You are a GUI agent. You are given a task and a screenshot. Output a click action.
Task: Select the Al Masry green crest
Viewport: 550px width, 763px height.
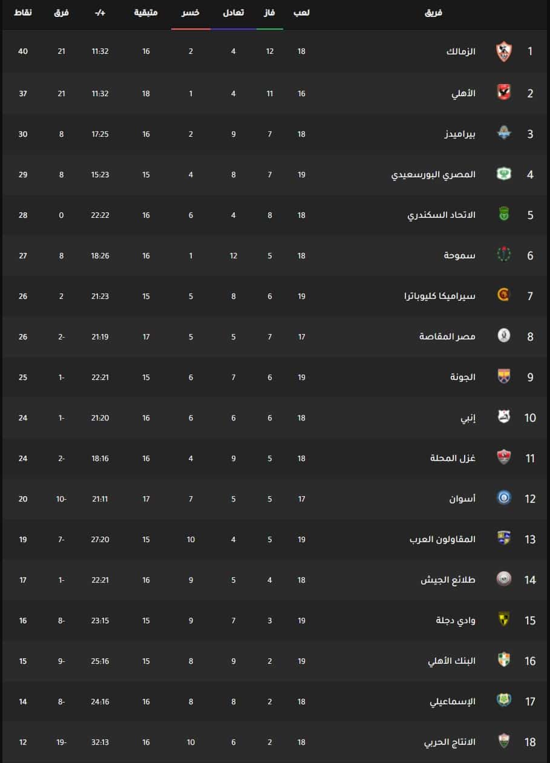point(503,174)
